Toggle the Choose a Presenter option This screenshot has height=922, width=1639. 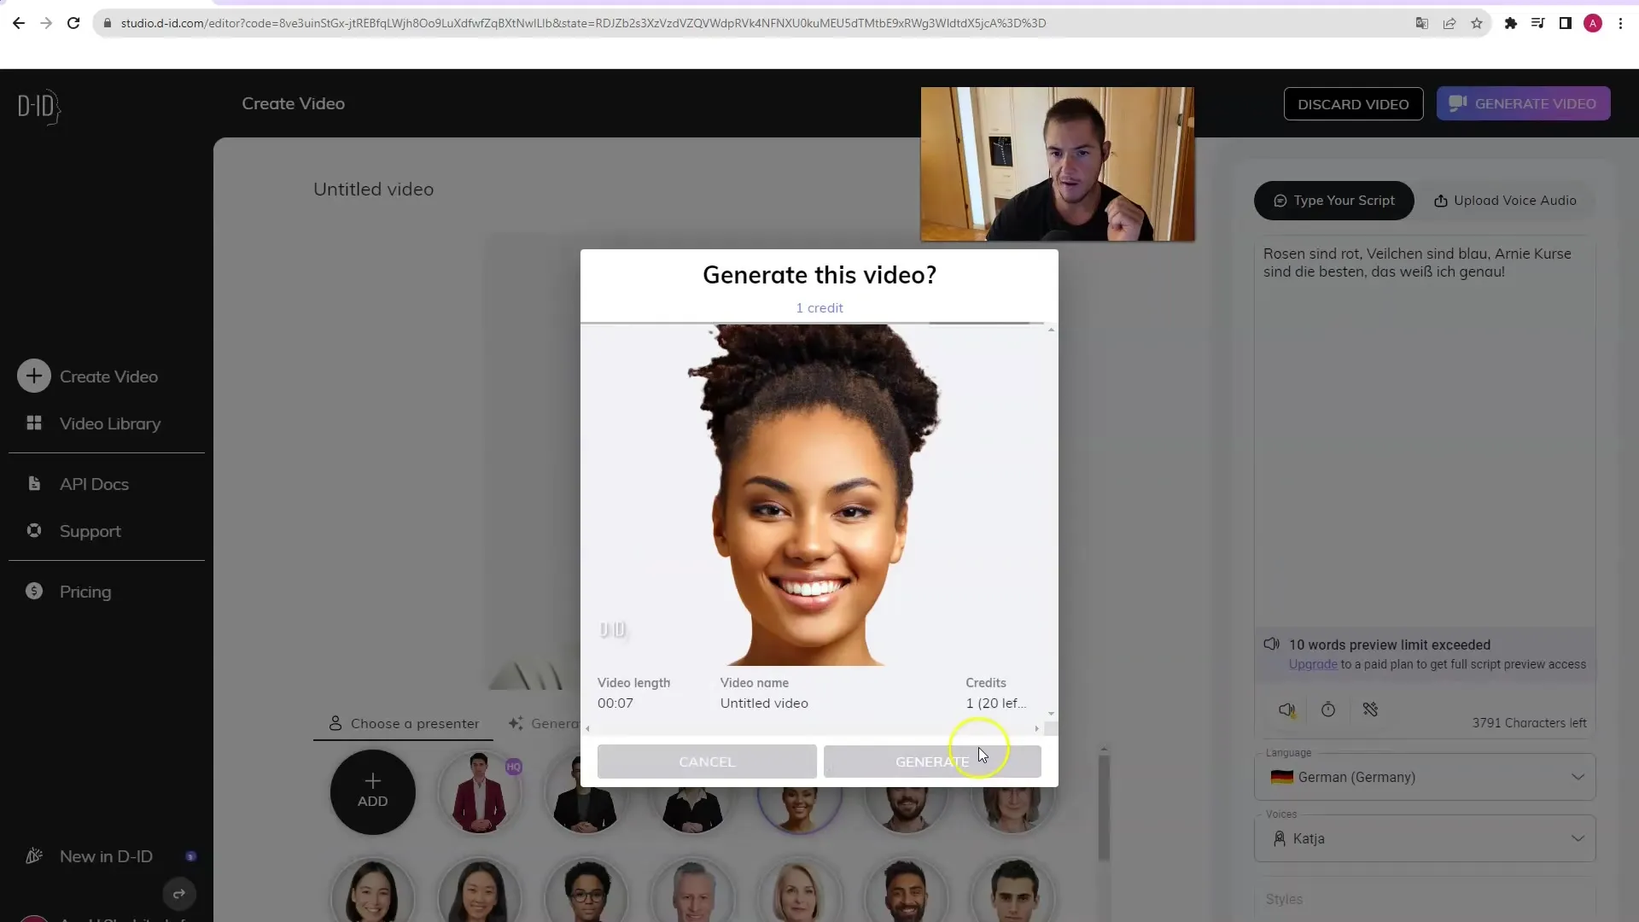coord(405,723)
